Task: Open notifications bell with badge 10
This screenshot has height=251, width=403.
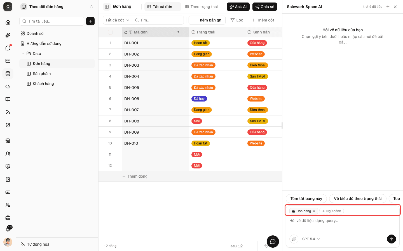Action: point(8,229)
